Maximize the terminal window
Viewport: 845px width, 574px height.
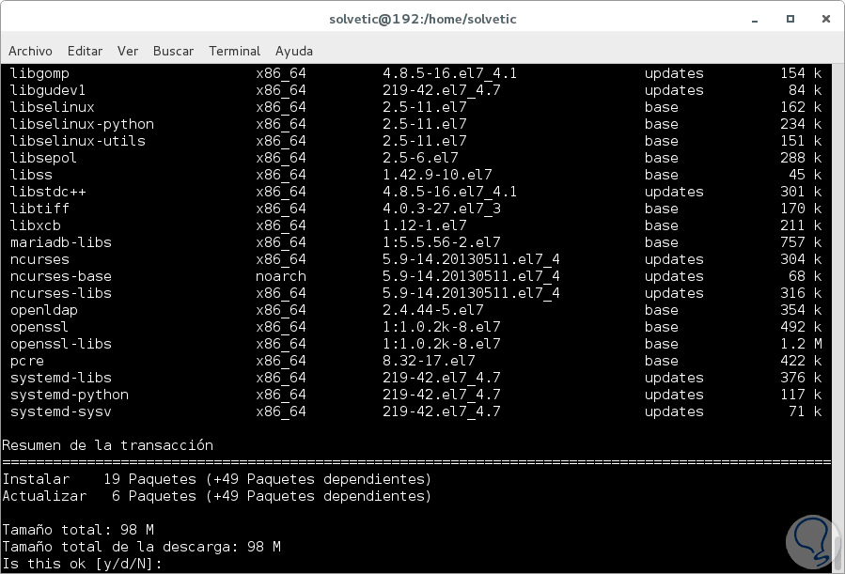tap(790, 19)
